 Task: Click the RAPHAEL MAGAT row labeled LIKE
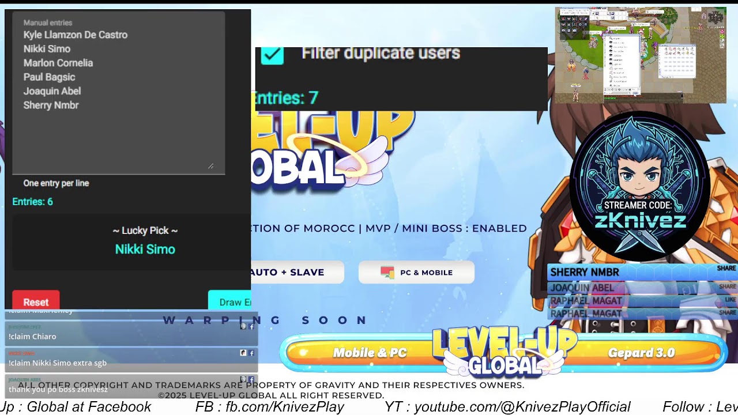coord(642,300)
